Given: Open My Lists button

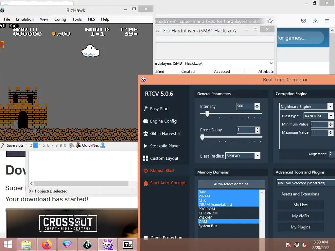Looking at the screenshot, I should pyautogui.click(x=300, y=205).
